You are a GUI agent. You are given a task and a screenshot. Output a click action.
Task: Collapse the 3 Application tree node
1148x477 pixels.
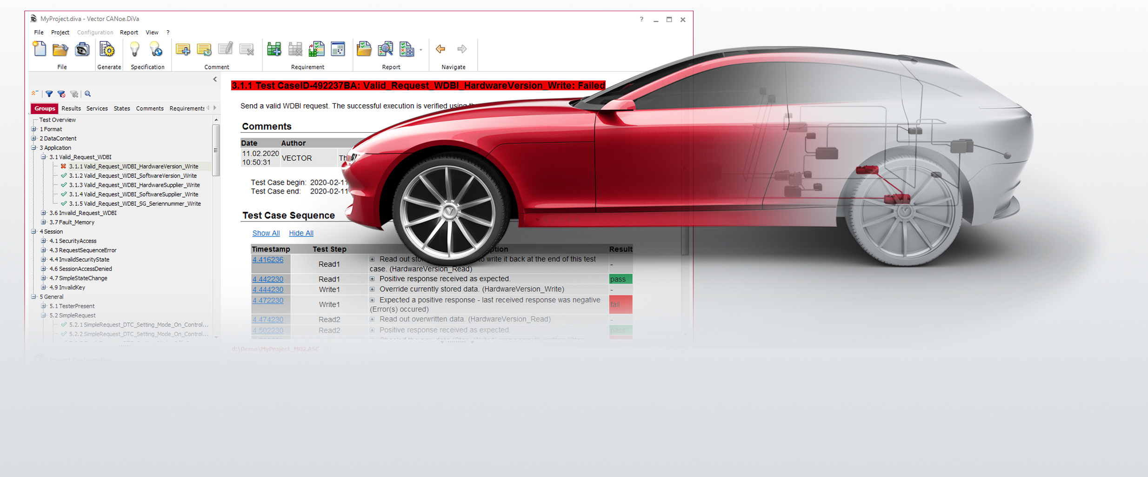tap(34, 148)
